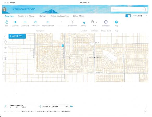The image size is (152, 117).
Task: Expand the APN search dropdown arrow
Action: coord(97,22)
